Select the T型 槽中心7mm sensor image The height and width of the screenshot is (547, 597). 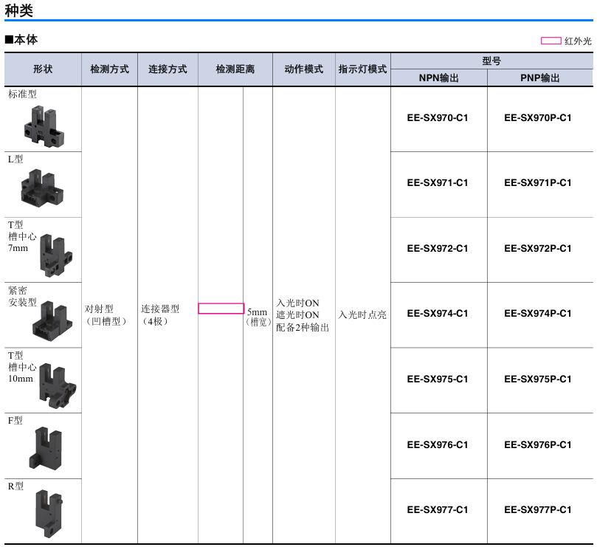(56, 255)
